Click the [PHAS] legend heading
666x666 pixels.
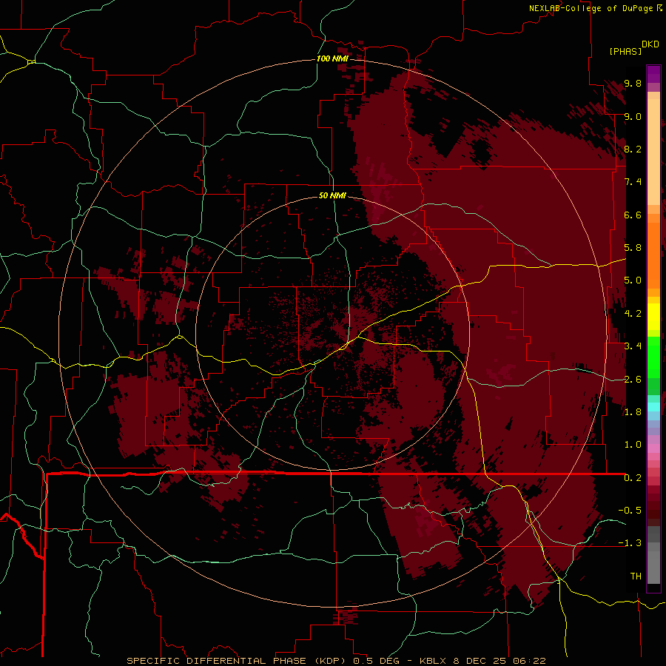click(625, 51)
